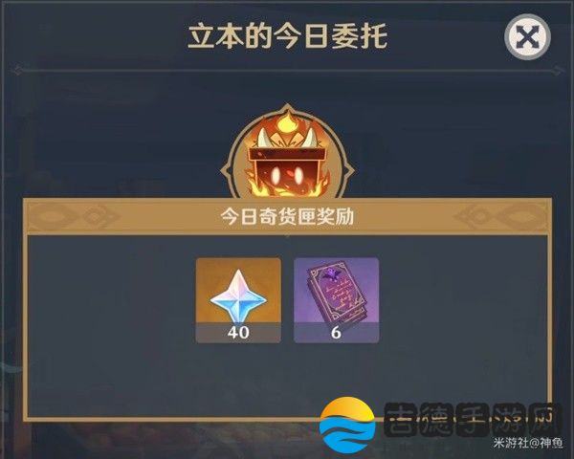This screenshot has width=574, height=459.
Task: Click the 今日奇货匣奖励 banner heading
Action: pos(287,217)
